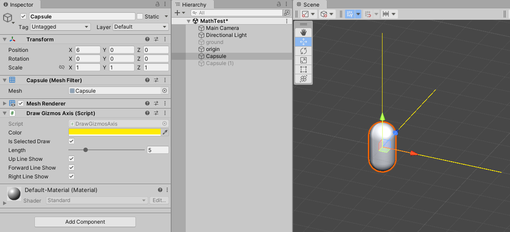Open Mesh Renderer context menu
510x232 pixels.
click(x=165, y=103)
